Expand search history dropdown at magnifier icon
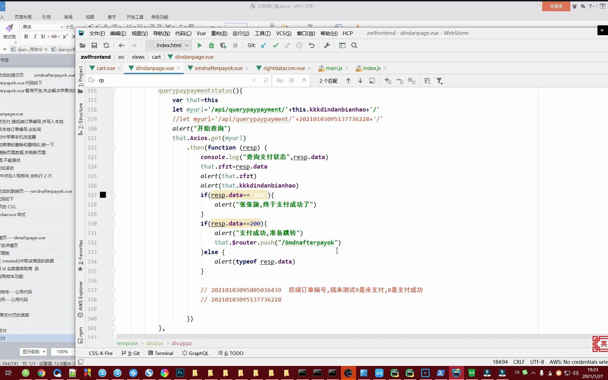The height and width of the screenshot is (380, 608). (x=91, y=80)
